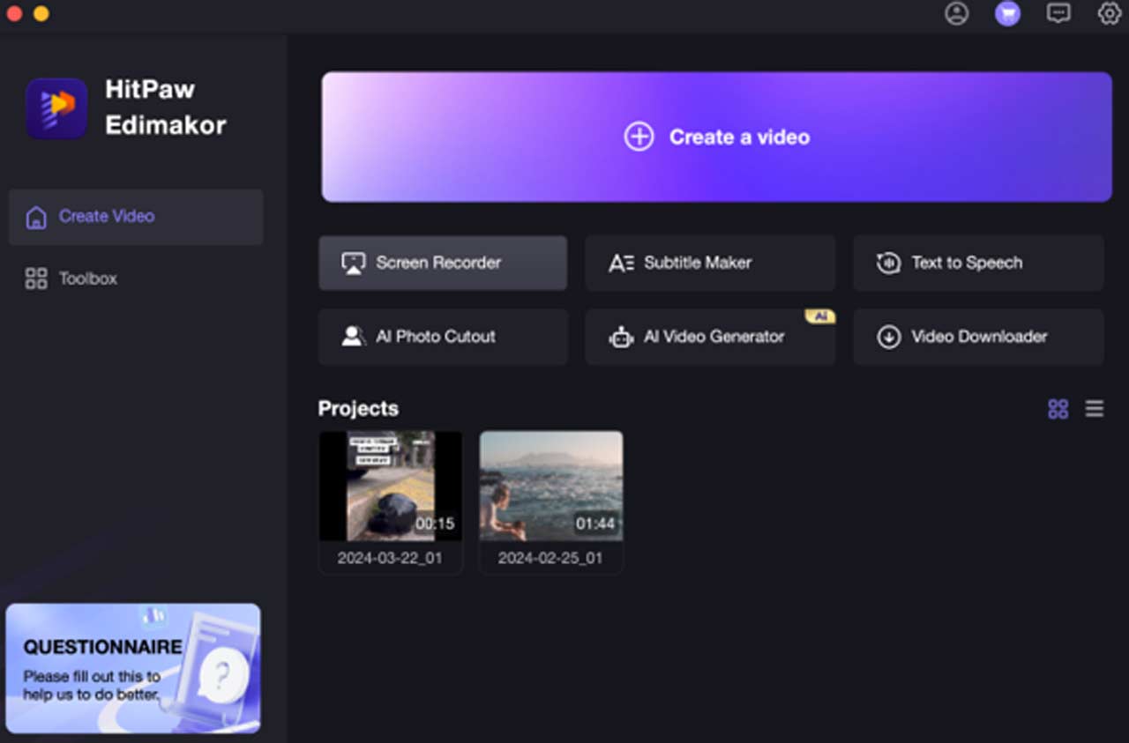
Task: Start the AI Photo Cutout tool
Action: [x=443, y=337]
